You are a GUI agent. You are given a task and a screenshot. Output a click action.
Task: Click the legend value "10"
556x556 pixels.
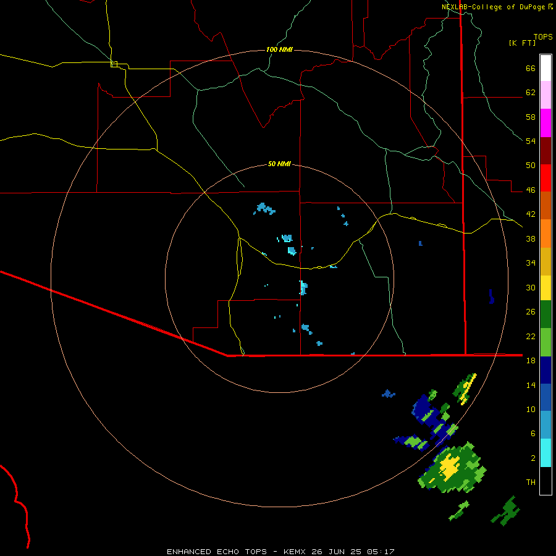[x=531, y=409]
